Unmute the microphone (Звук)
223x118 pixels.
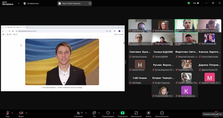8,114
